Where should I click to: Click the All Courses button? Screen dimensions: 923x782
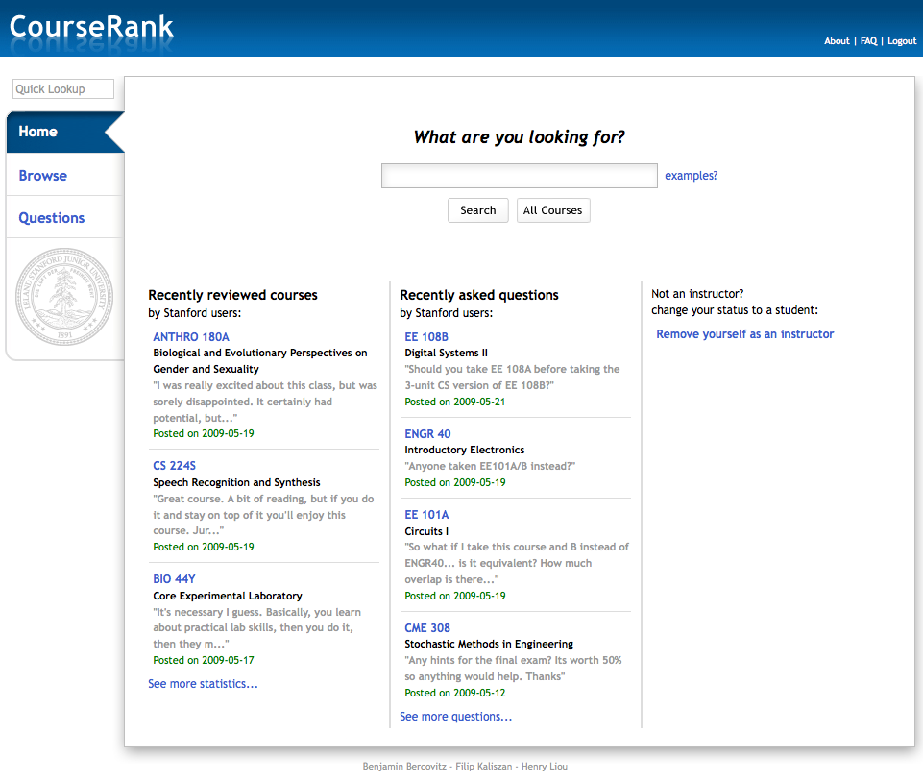coord(552,210)
